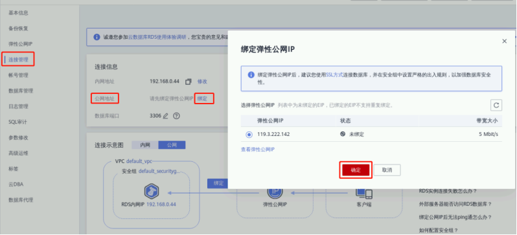Image resolution: width=517 pixels, height=235 pixels.
Task: Click the 状态 column header
Action: tap(345, 121)
